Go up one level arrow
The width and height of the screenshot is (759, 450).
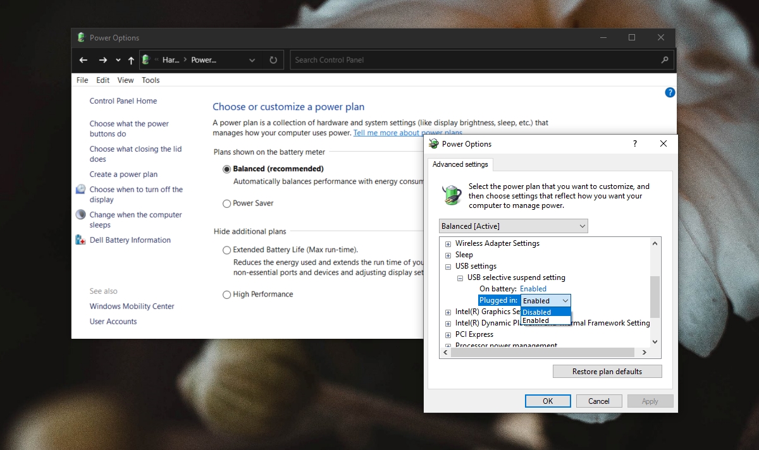point(131,60)
